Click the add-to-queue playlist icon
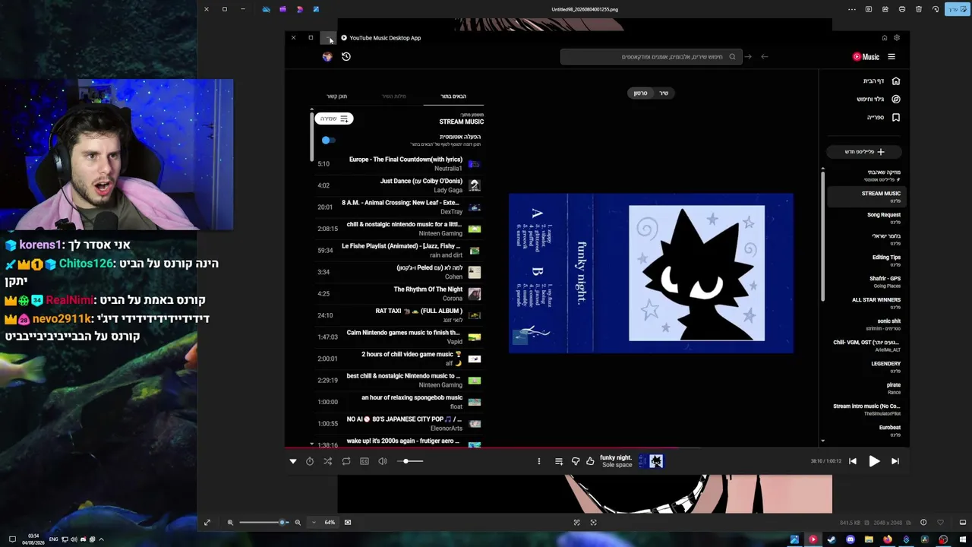 (x=559, y=461)
